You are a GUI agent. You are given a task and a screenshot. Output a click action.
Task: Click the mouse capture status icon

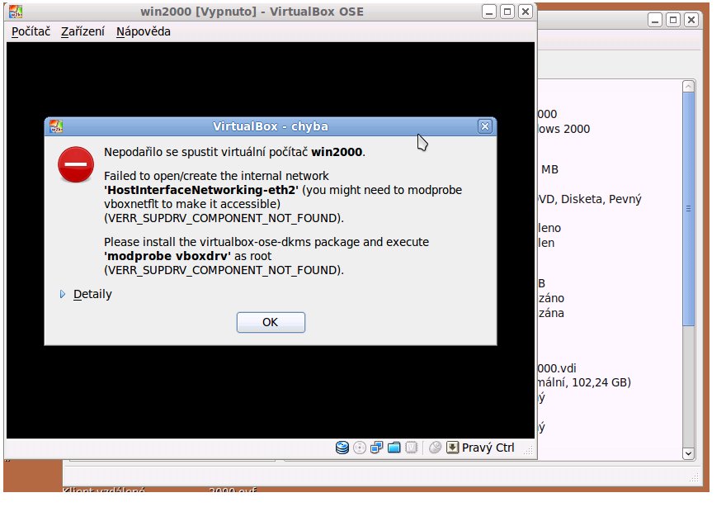(436, 448)
